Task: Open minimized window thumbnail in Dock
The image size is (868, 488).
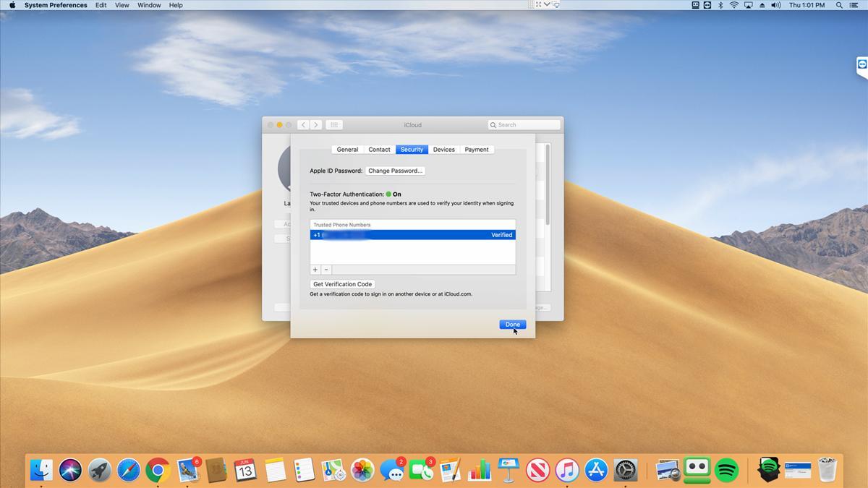Action: click(x=796, y=470)
